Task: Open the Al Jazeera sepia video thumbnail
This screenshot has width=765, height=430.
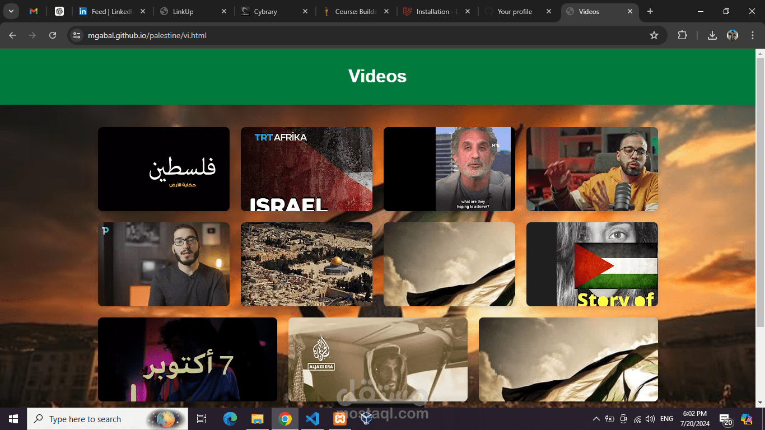Action: coord(378,359)
